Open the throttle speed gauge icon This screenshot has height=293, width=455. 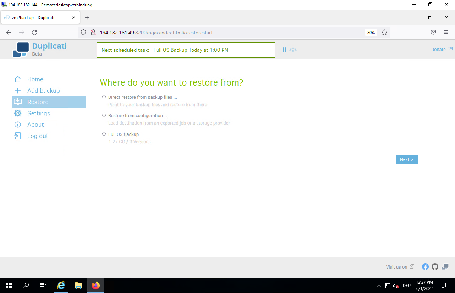(x=293, y=50)
